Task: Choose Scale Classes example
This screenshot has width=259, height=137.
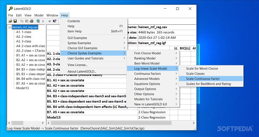Action: pyautogui.click(x=211, y=74)
